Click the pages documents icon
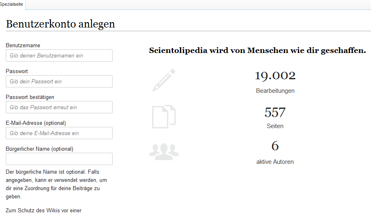 pyautogui.click(x=164, y=116)
